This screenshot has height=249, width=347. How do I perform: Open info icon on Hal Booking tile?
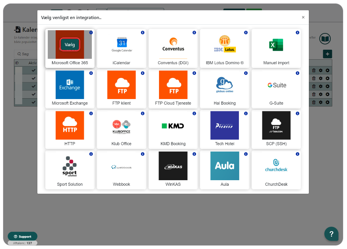246,73
